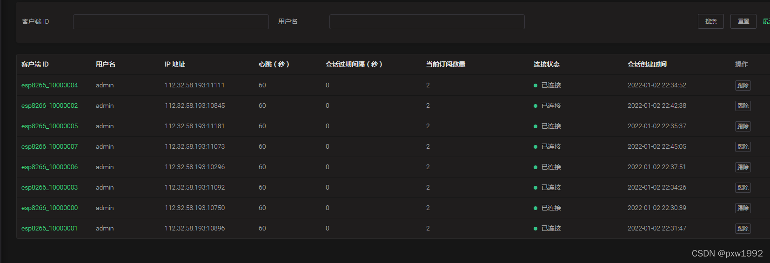Open client esp8266_10000004 link
The height and width of the screenshot is (263, 770).
coord(49,85)
